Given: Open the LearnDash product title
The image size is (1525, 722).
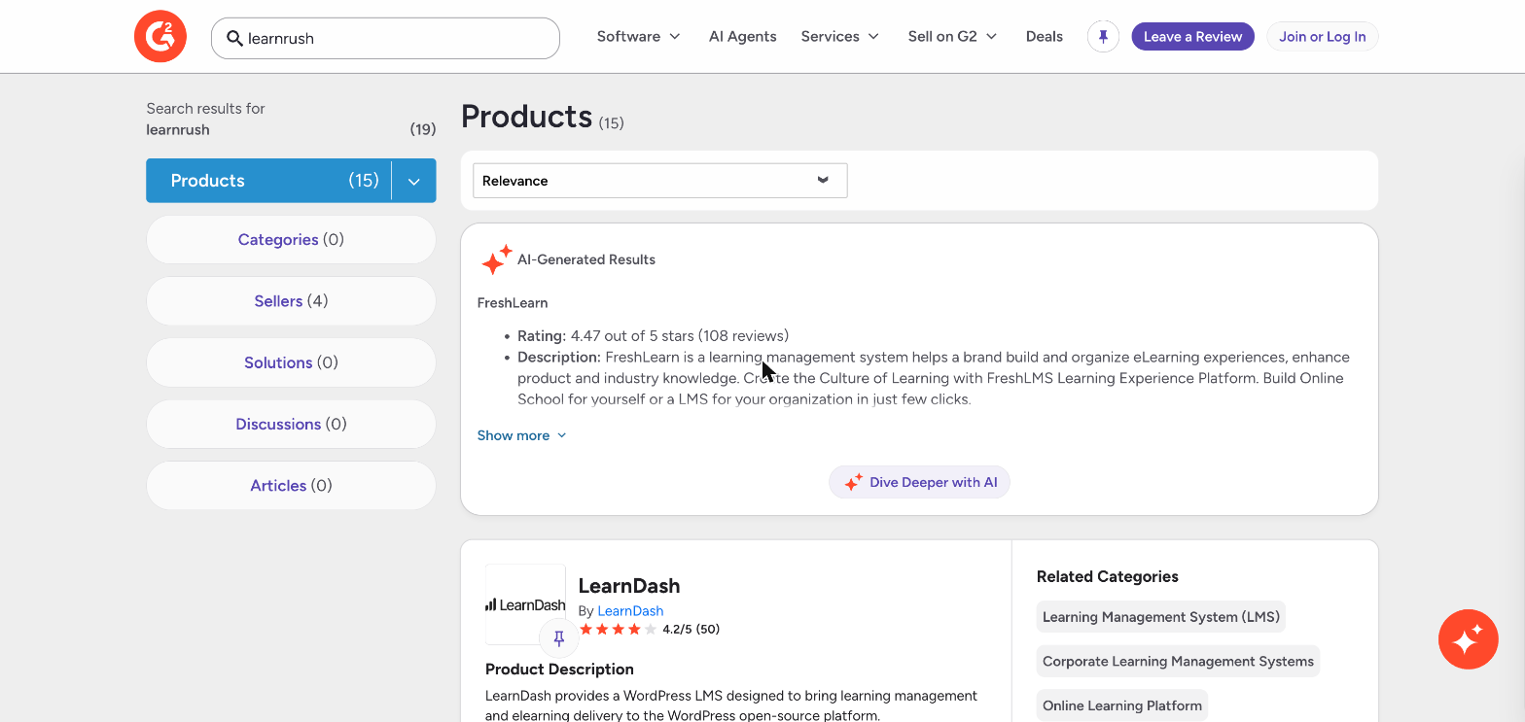Looking at the screenshot, I should (629, 586).
